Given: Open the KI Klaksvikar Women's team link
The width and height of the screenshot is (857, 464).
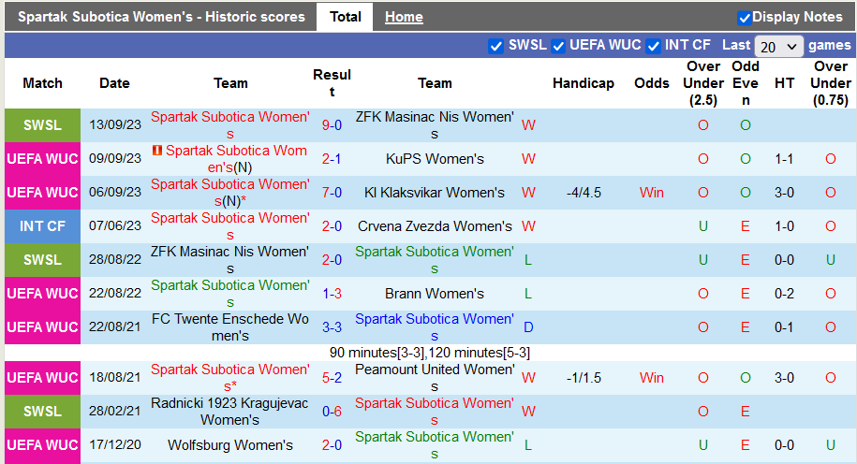Looking at the screenshot, I should [435, 193].
